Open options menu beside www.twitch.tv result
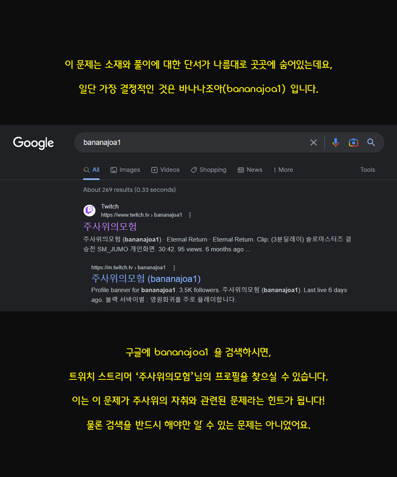 point(190,215)
